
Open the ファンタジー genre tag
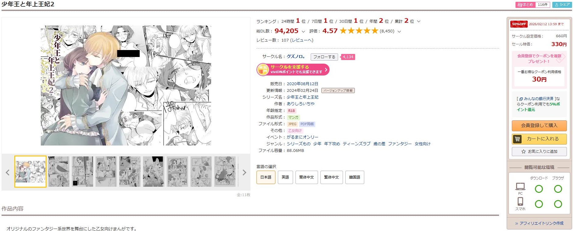400,144
